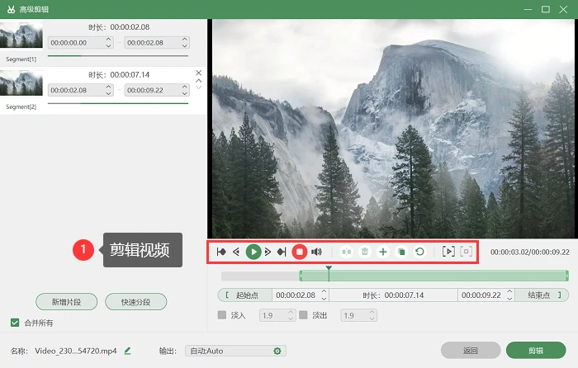Image resolution: width=578 pixels, height=368 pixels.
Task: Click the 快速分段 button
Action: tap(135, 302)
